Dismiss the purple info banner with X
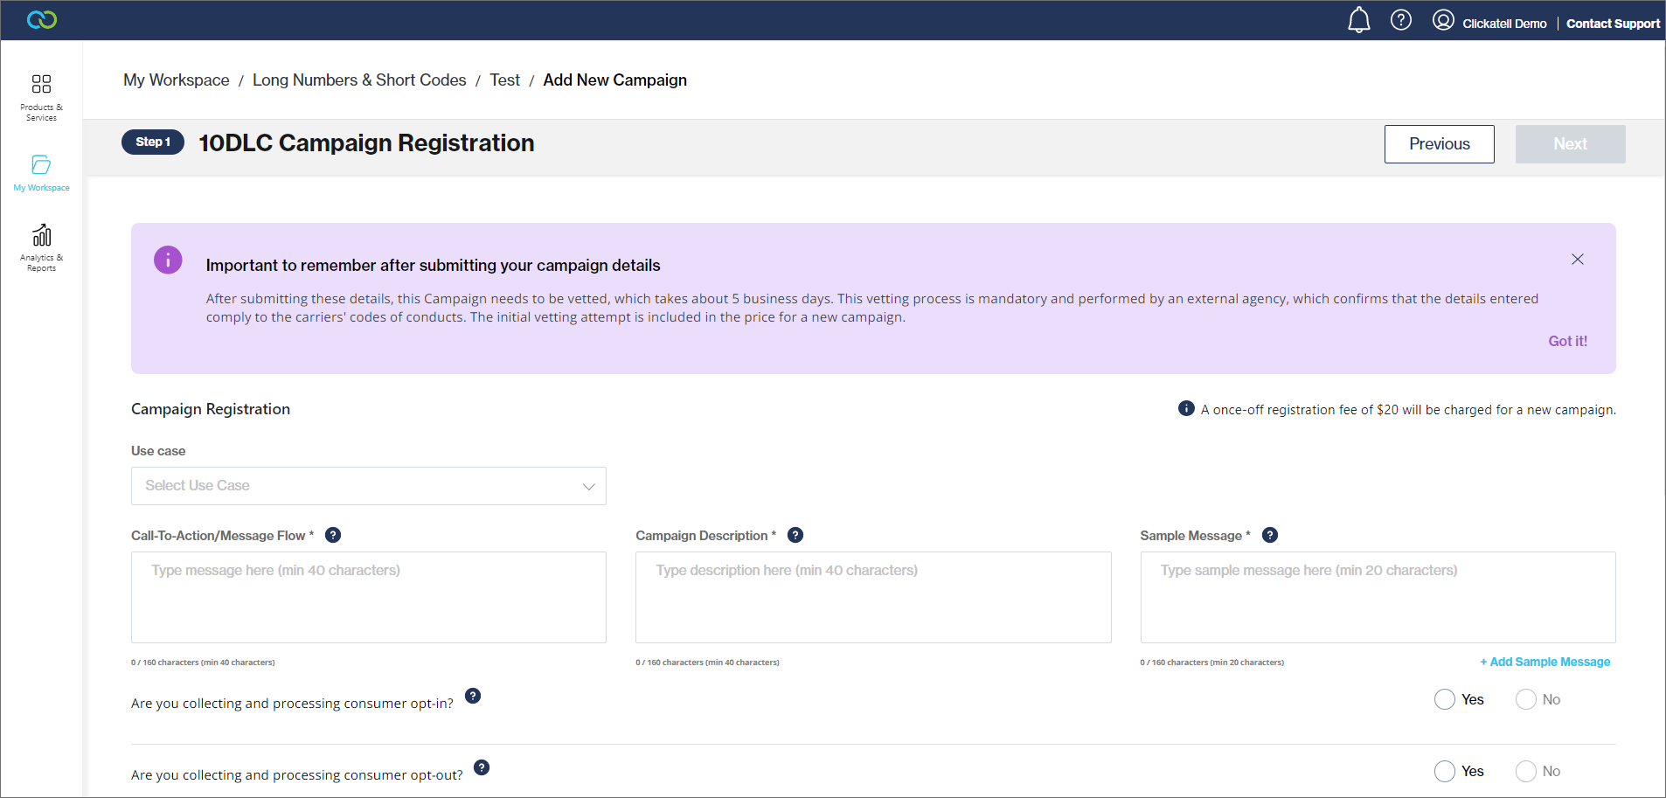 (1577, 260)
